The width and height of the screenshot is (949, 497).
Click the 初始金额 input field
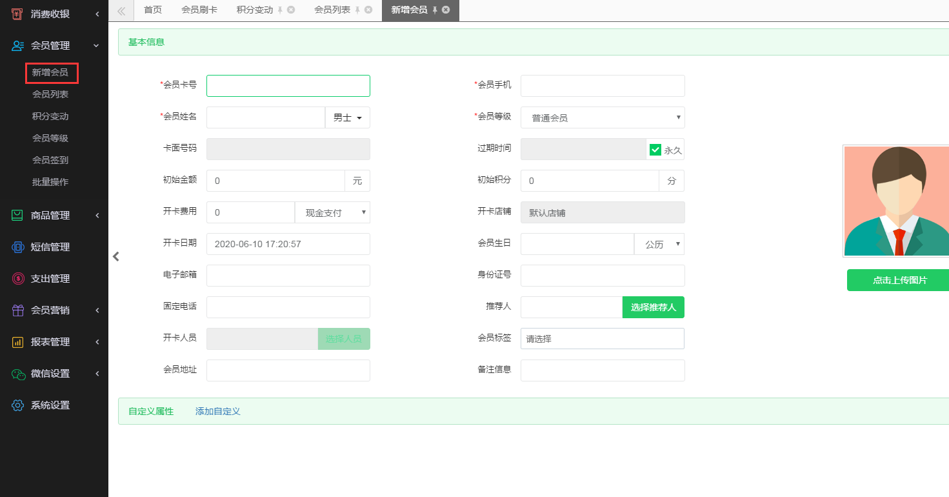[x=275, y=181]
